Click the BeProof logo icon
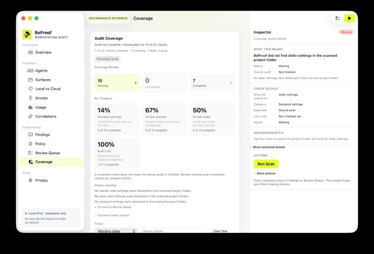Screen dimensions: 374x254 coord(27,34)
